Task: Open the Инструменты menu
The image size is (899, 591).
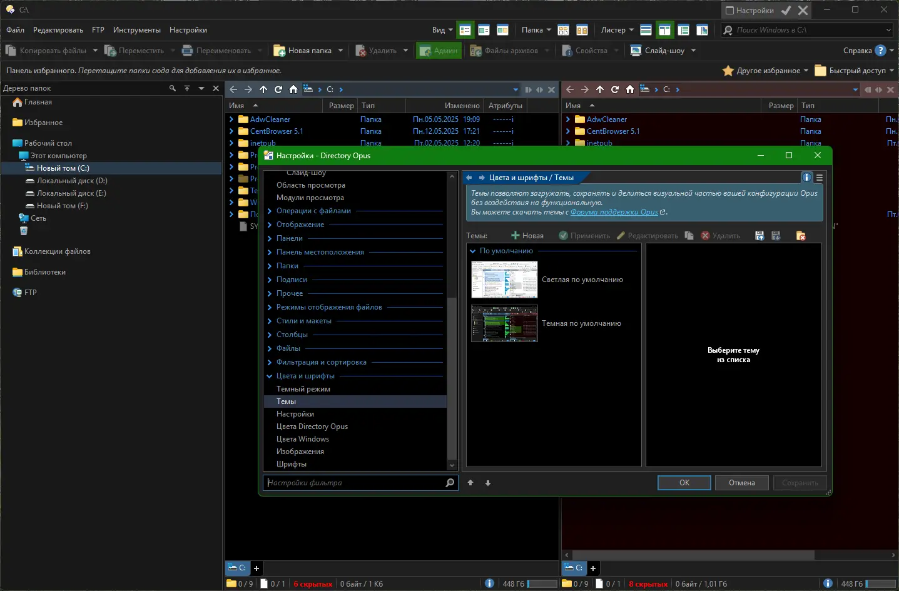Action: point(136,30)
